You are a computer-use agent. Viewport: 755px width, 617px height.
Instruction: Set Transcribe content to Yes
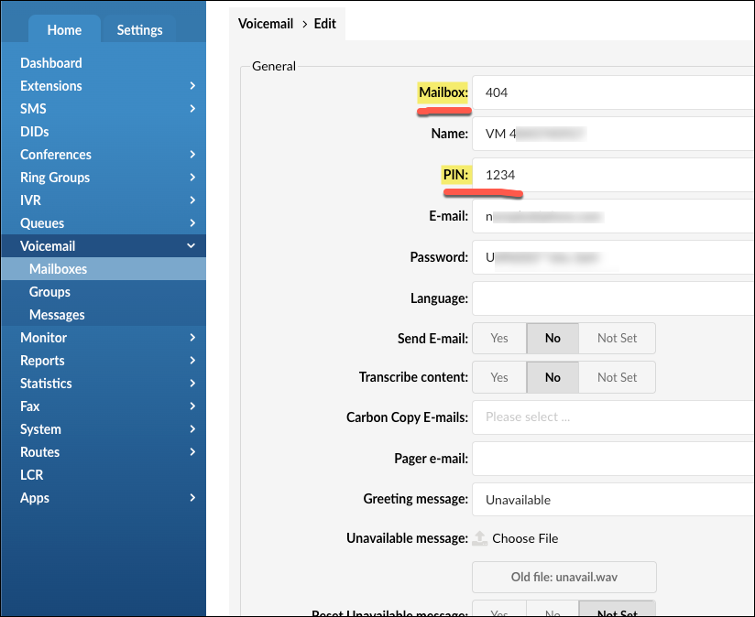(499, 377)
